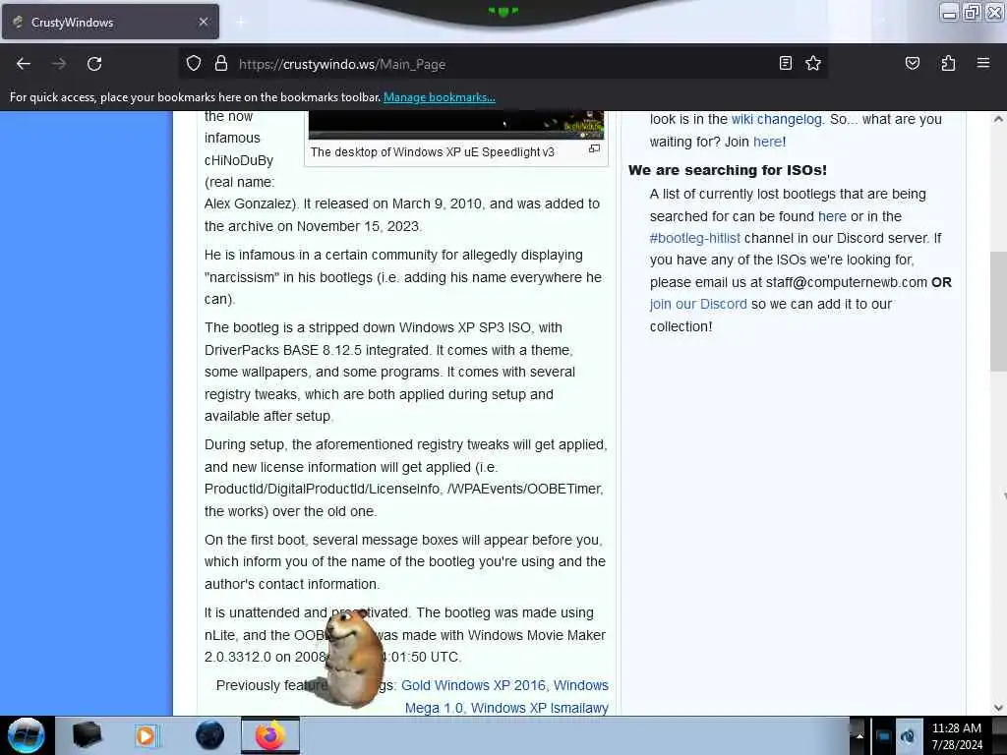The width and height of the screenshot is (1007, 755).
Task: Open the volume tray icon
Action: click(x=908, y=735)
